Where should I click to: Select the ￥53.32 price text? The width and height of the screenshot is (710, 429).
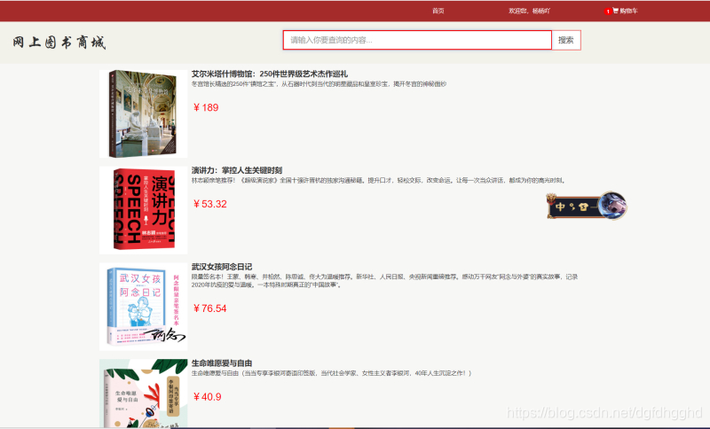[x=209, y=204]
